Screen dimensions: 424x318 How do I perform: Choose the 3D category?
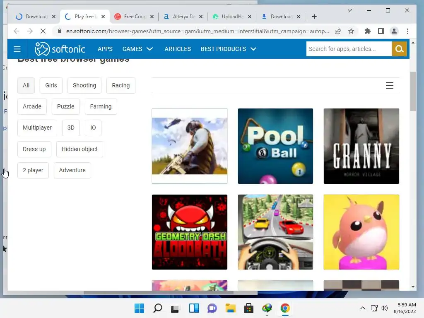click(x=71, y=128)
